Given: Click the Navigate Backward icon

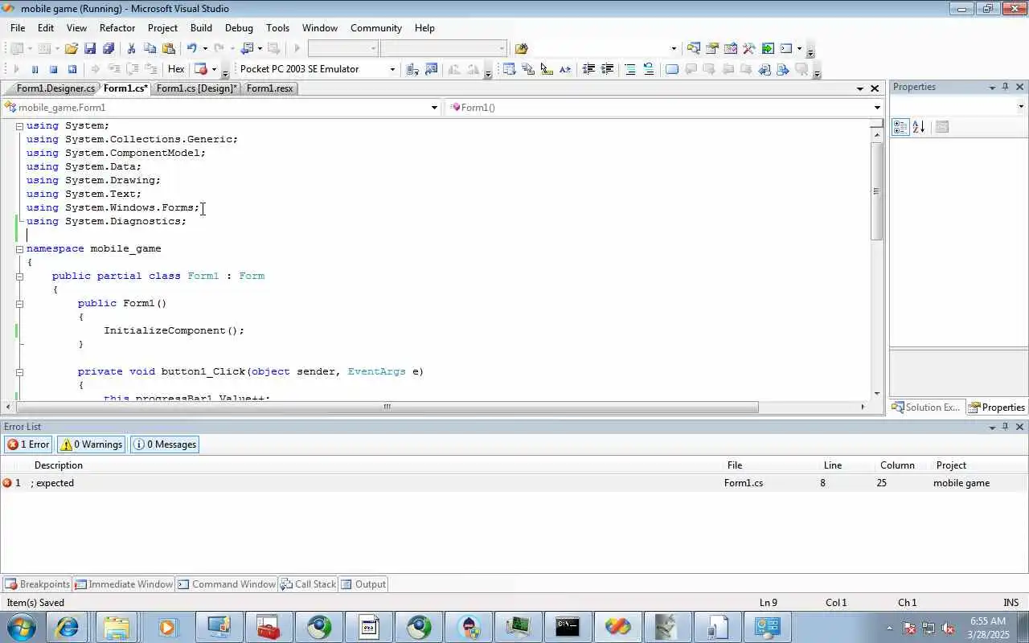Looking at the screenshot, I should coord(247,48).
